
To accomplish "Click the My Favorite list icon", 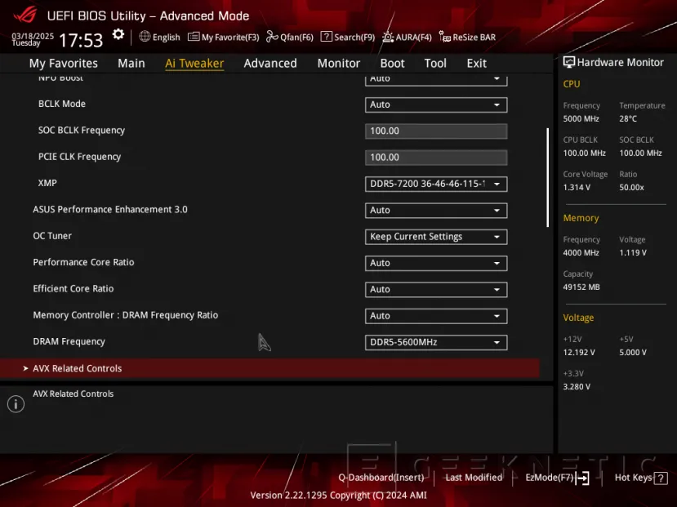I will [x=194, y=37].
